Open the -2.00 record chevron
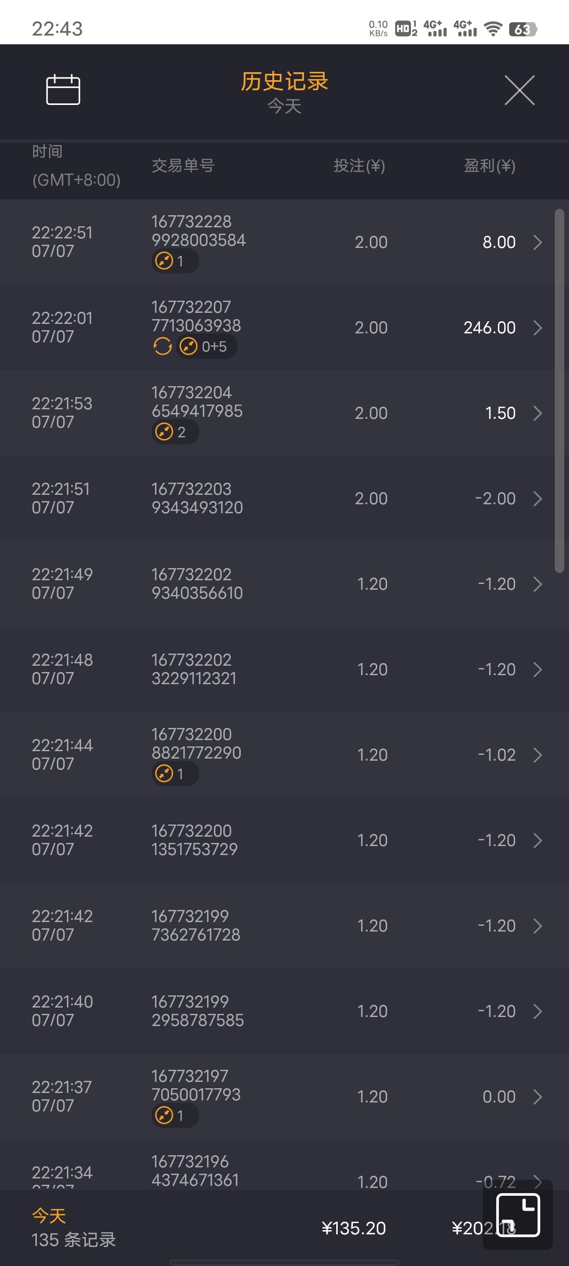 pos(537,499)
